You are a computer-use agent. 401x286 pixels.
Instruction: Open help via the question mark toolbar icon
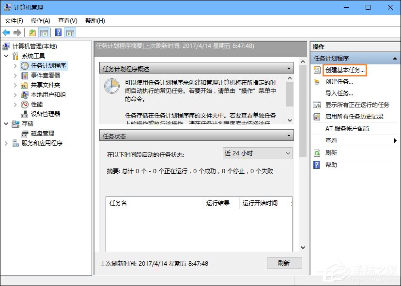coord(59,32)
